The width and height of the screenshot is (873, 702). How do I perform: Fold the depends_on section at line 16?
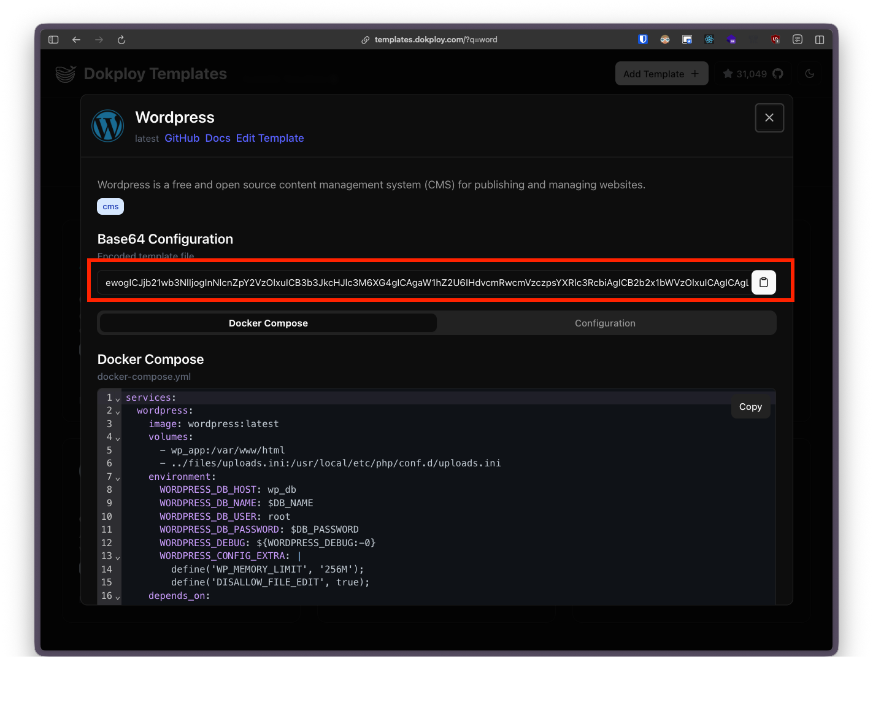118,597
